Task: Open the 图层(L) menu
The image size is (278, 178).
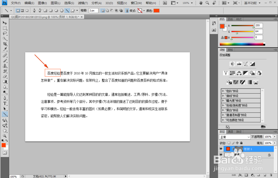Action: pyautogui.click(x=56, y=3)
